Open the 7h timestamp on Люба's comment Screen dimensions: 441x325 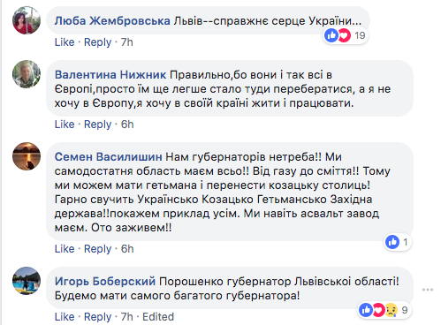click(x=127, y=42)
